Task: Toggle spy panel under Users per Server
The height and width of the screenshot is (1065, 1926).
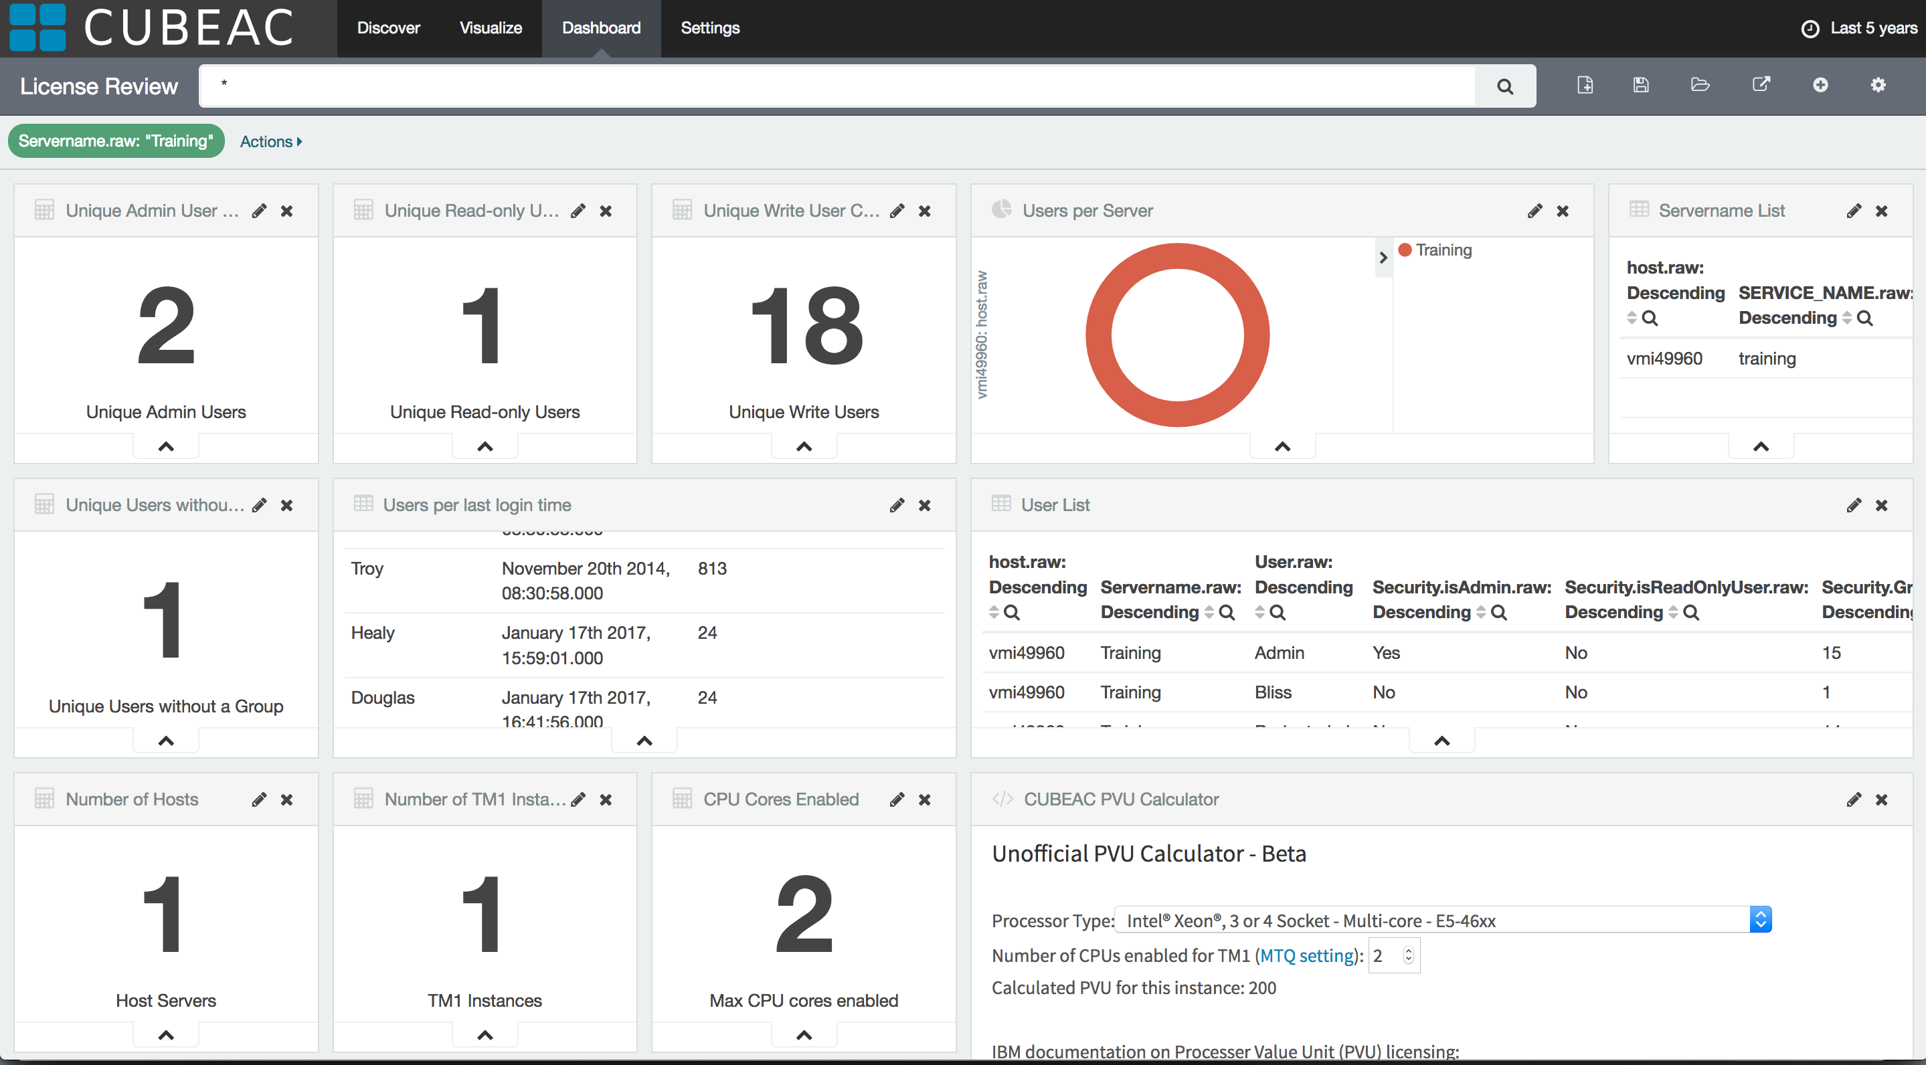Action: [x=1282, y=446]
